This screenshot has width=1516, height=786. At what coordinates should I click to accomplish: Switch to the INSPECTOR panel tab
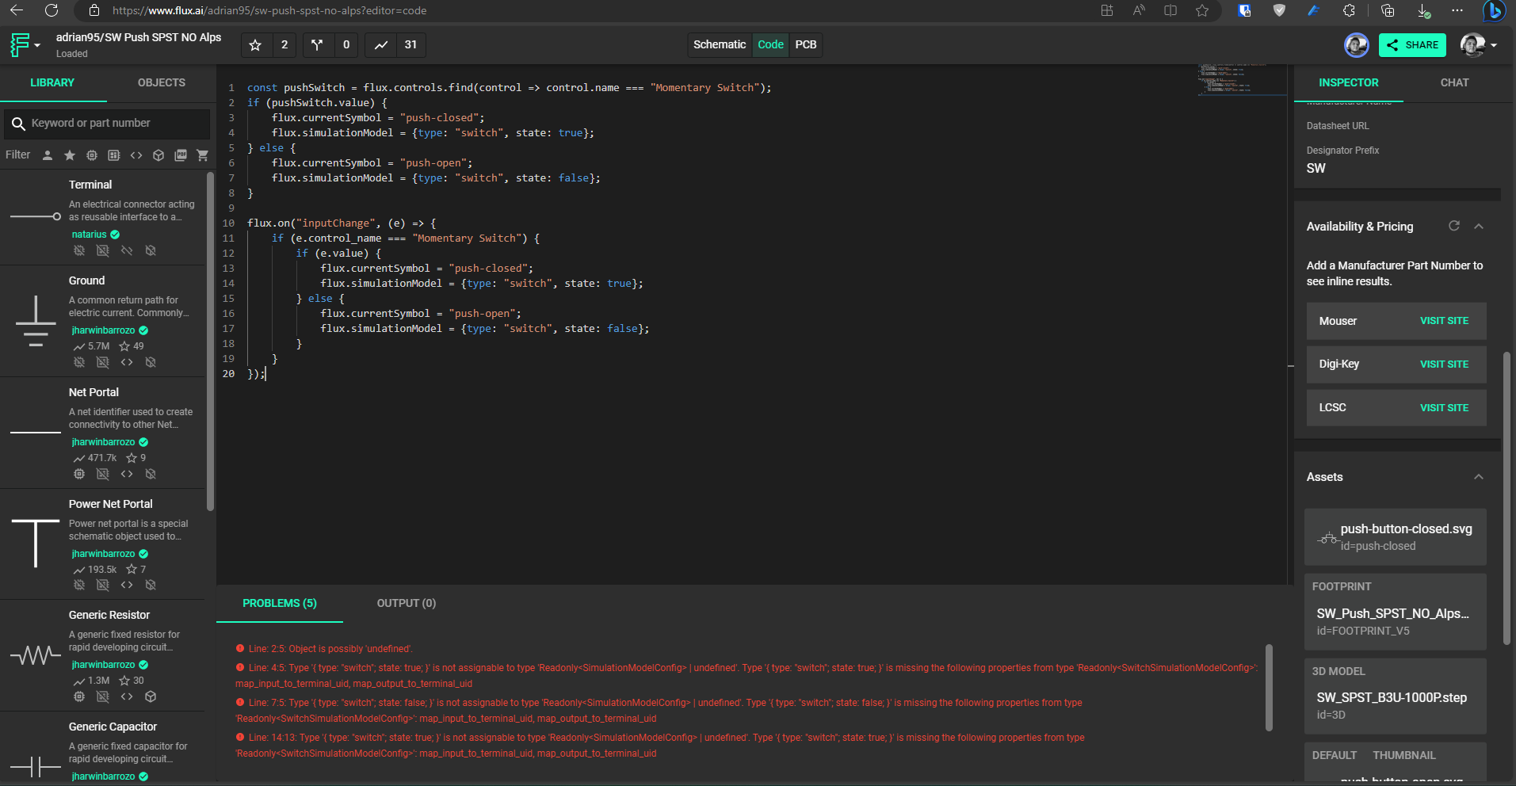(x=1348, y=82)
